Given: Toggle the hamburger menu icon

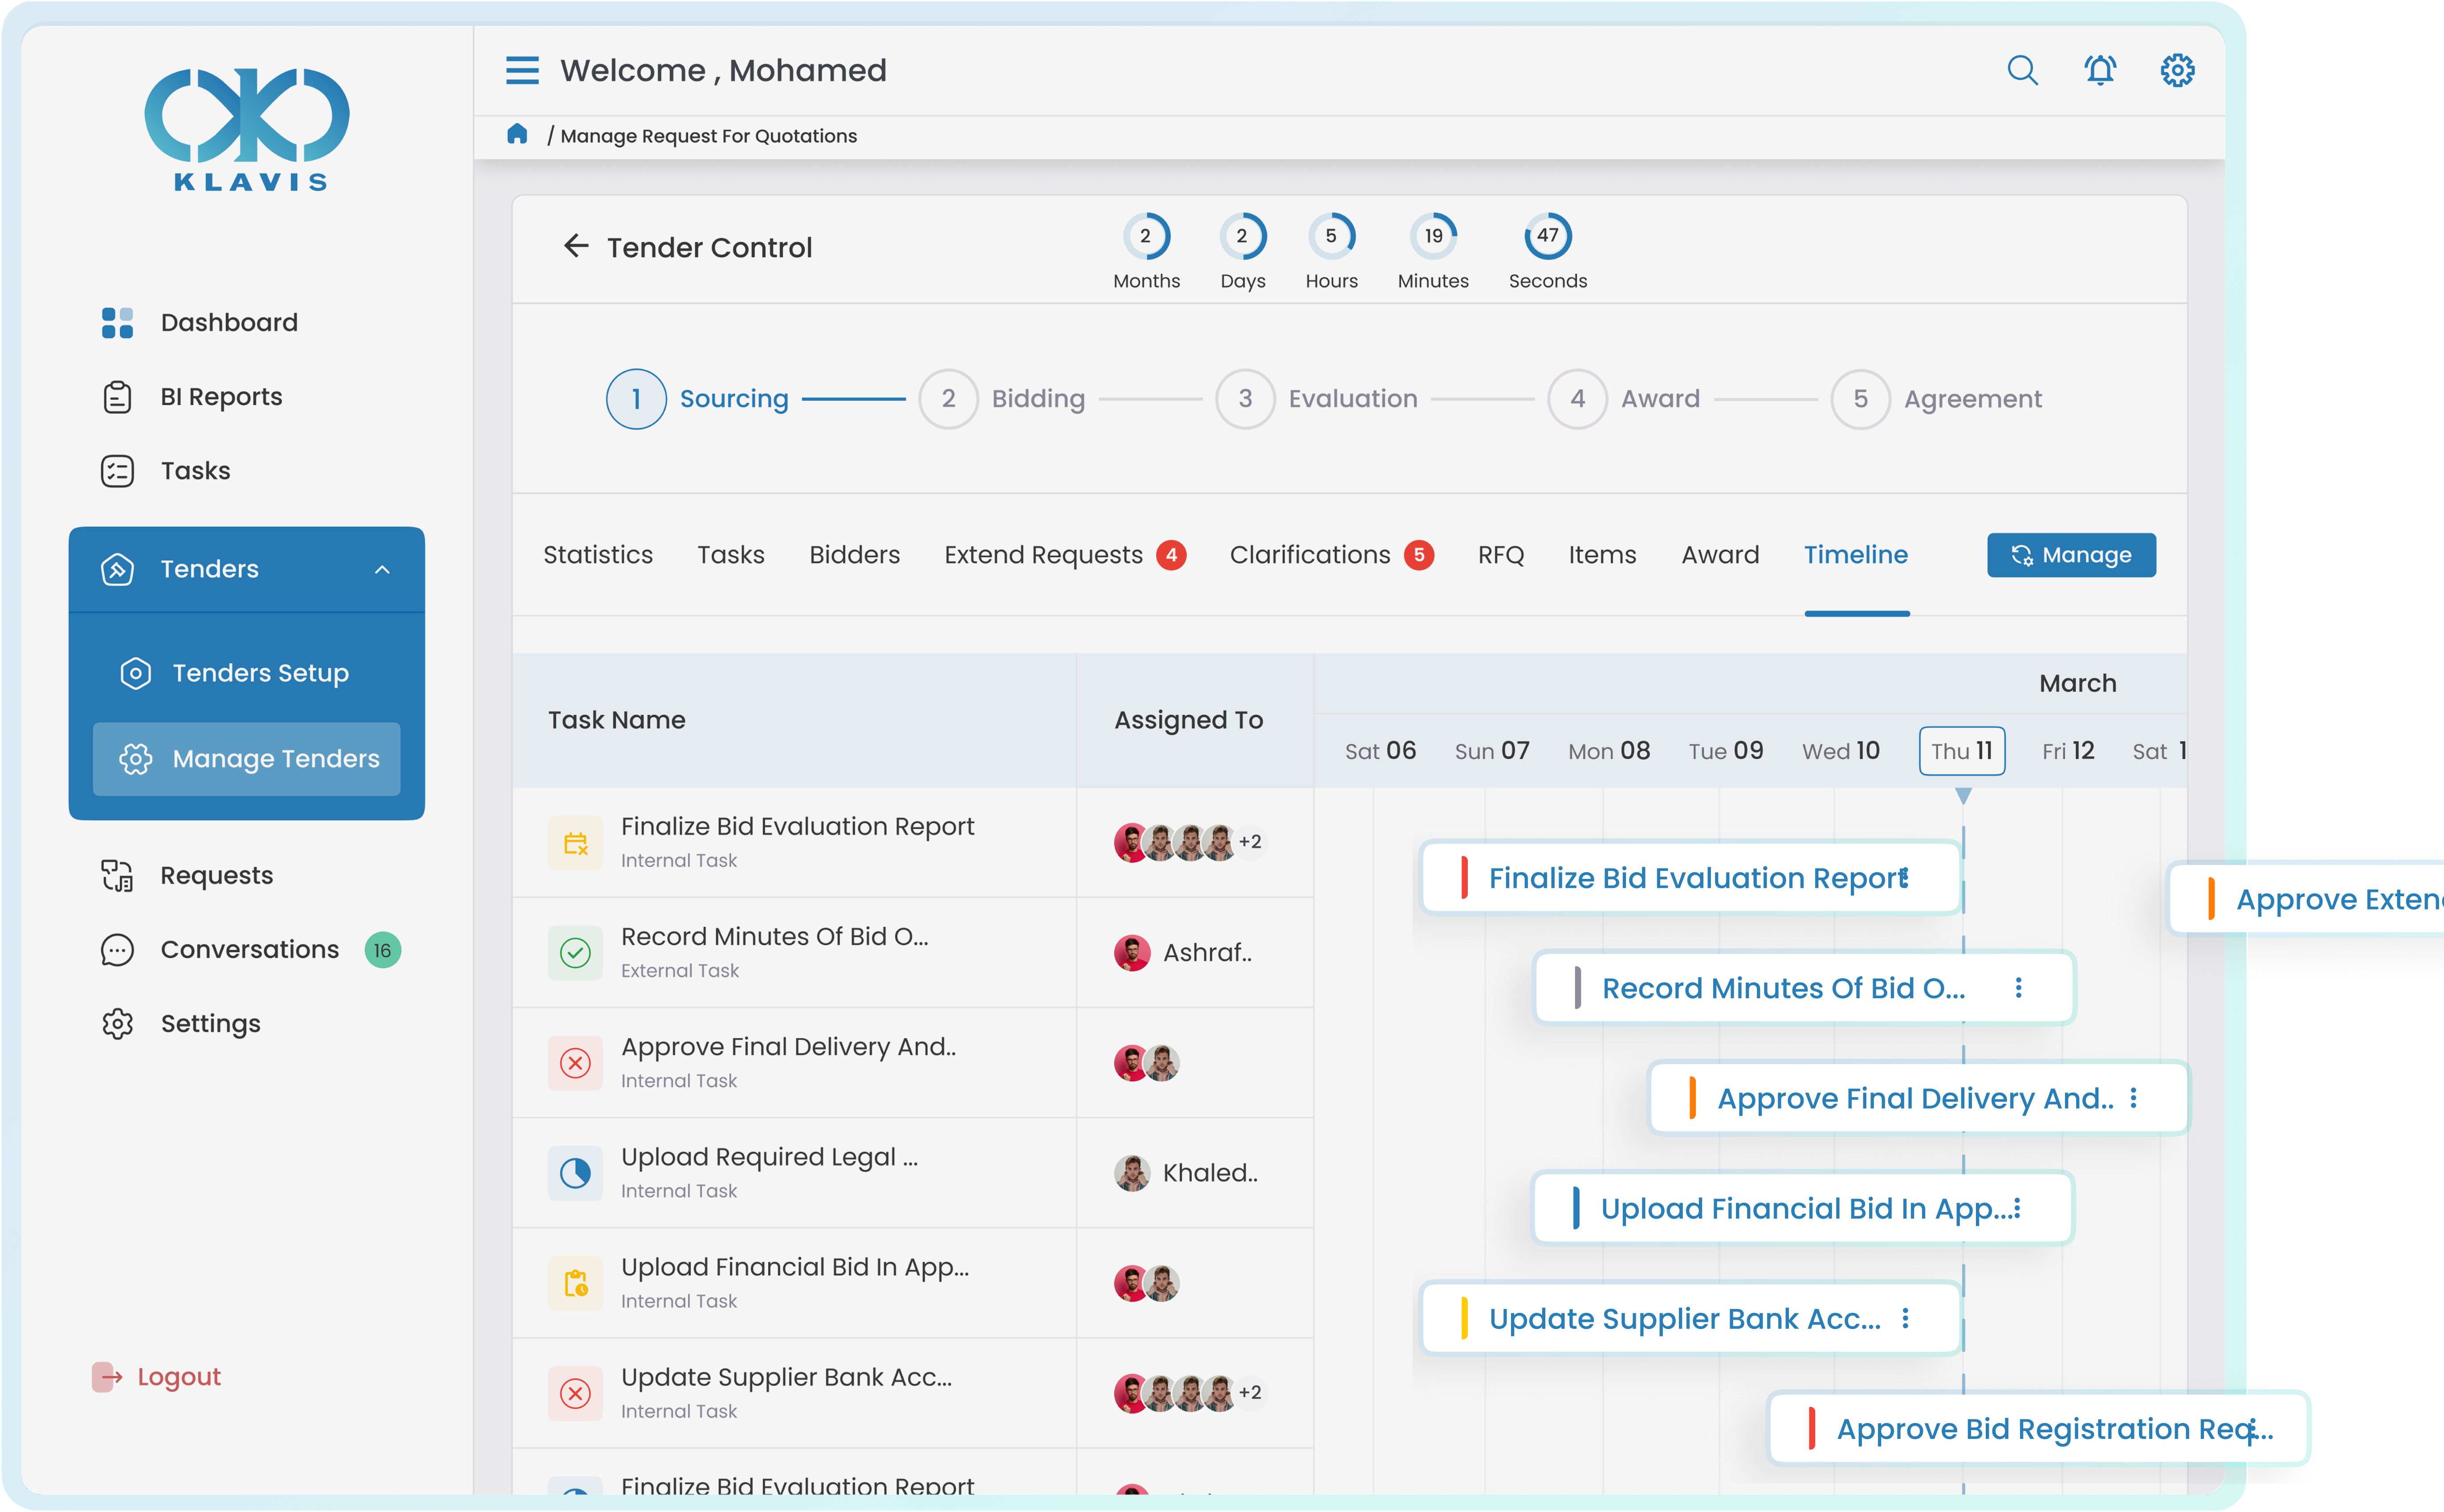Looking at the screenshot, I should pos(522,71).
